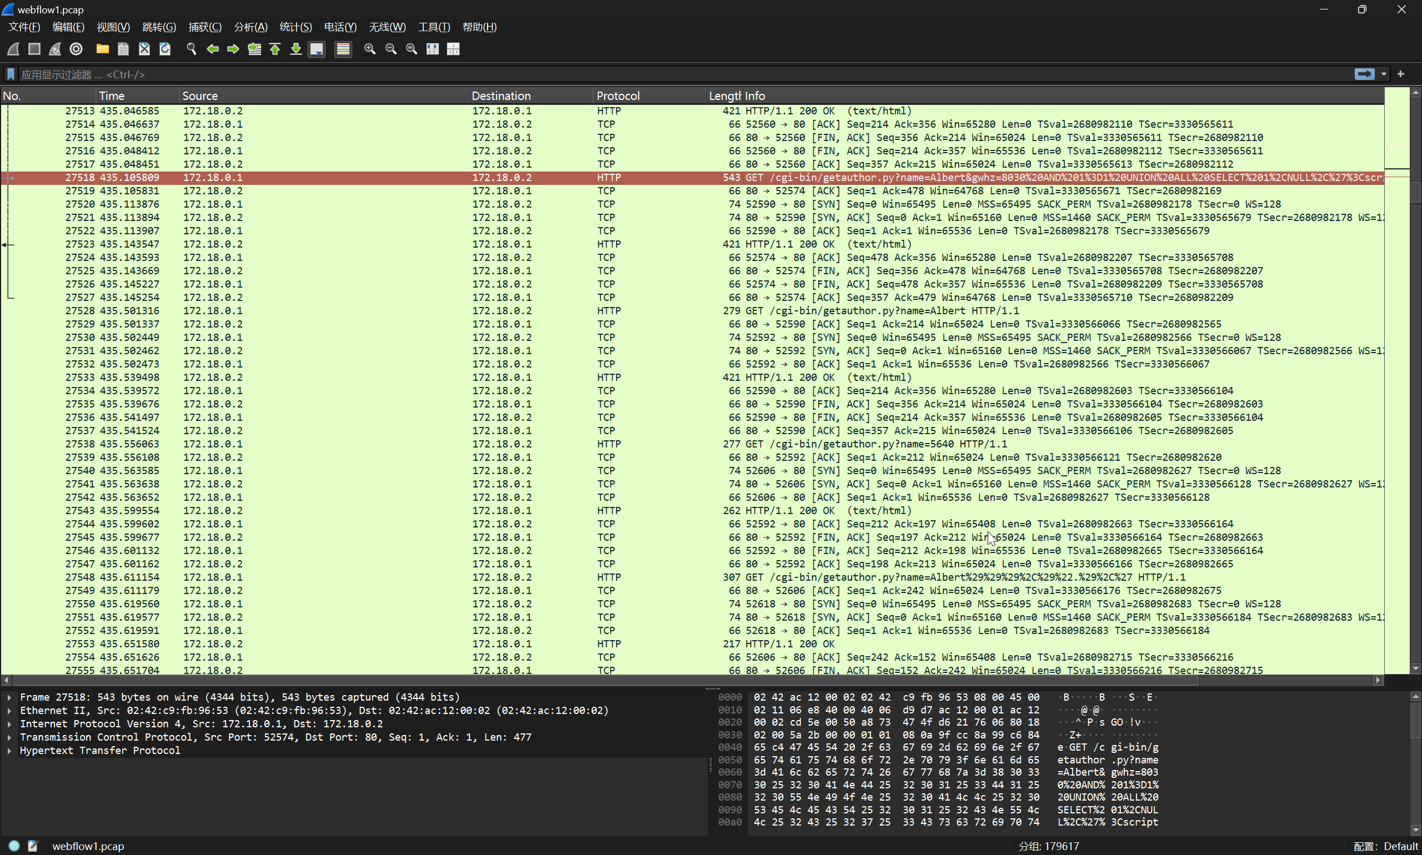
Task: Toggle auto-scroll during live capture
Action: 317,49
